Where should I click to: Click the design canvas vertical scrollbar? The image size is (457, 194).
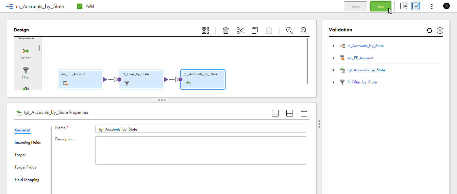pos(308,61)
